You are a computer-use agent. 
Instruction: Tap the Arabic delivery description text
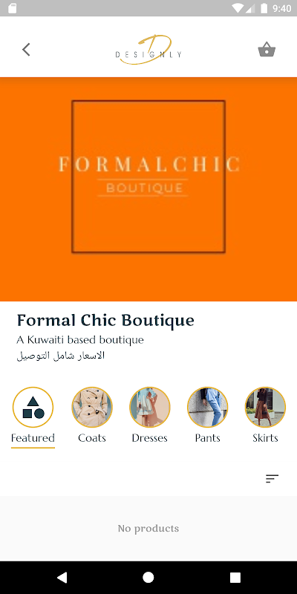point(61,356)
